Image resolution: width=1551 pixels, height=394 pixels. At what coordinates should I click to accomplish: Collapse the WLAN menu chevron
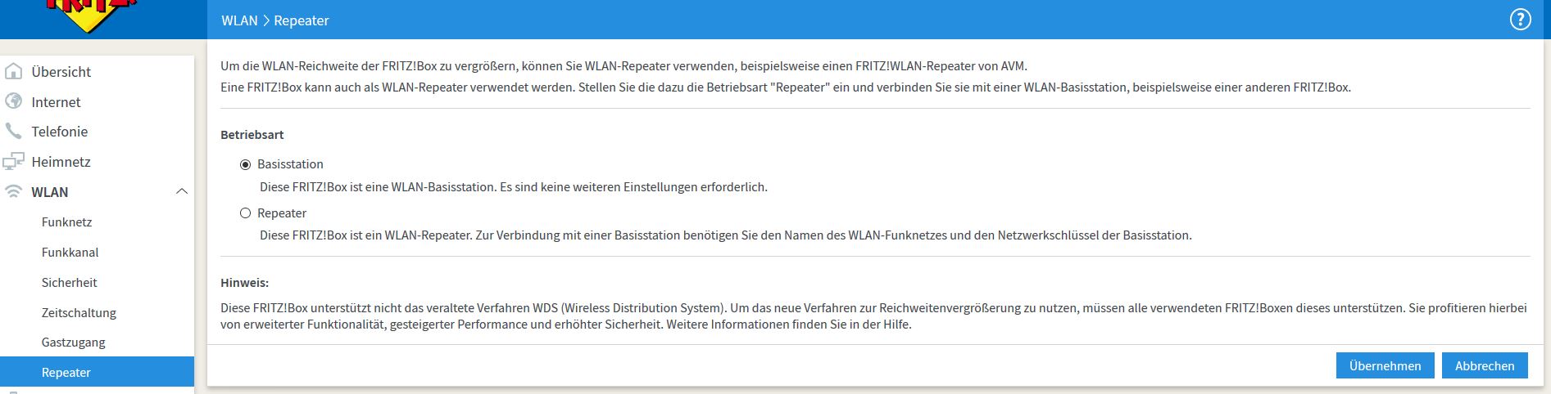(182, 191)
